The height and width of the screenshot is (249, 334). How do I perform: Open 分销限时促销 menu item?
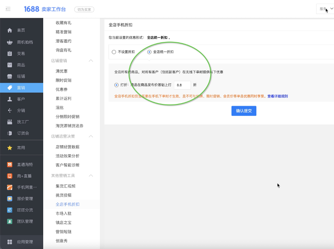click(x=68, y=117)
